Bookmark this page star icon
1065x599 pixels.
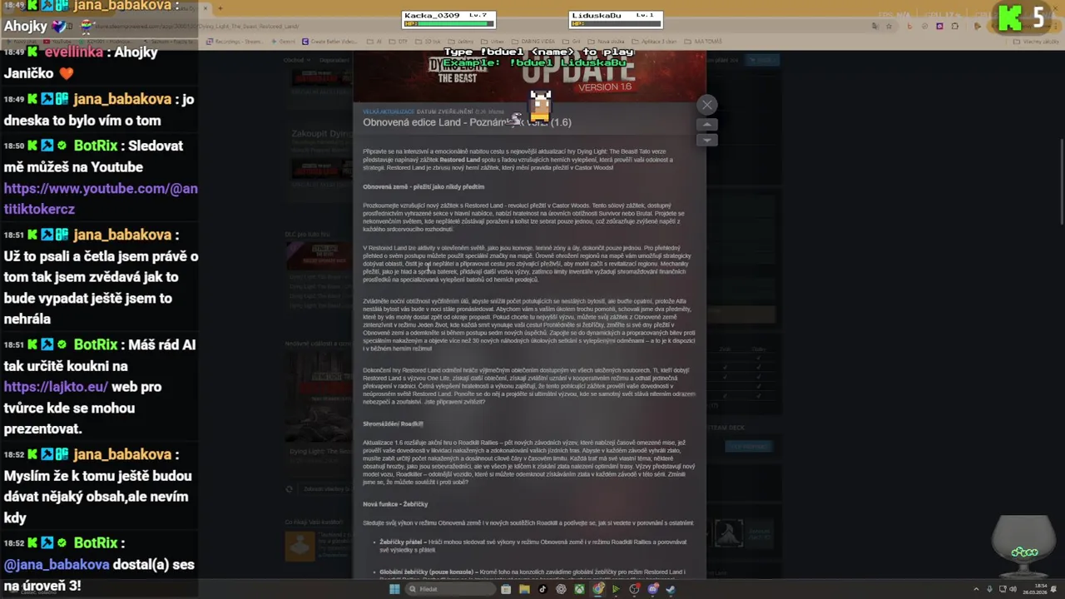tap(889, 26)
